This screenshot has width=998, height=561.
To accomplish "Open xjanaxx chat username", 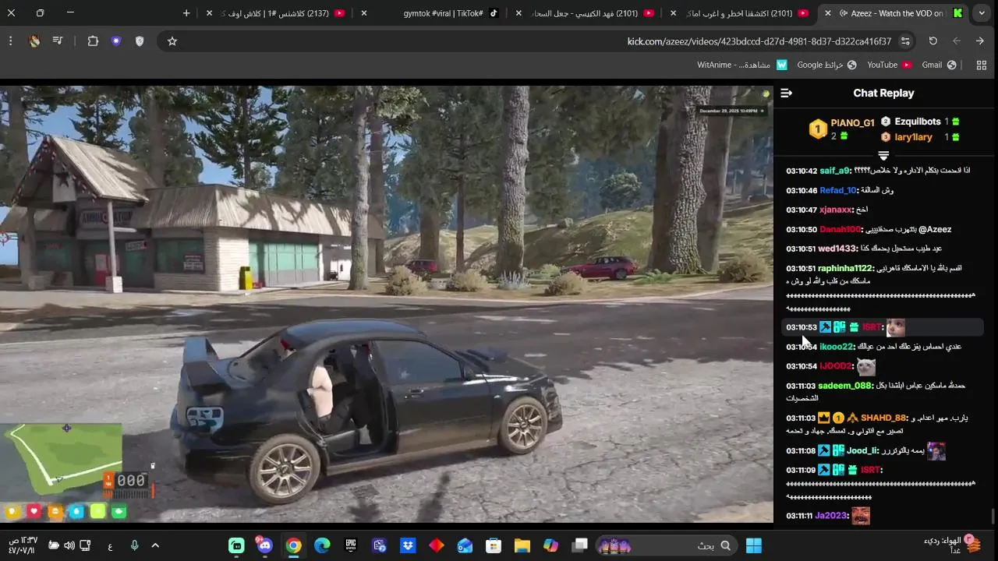I will click(836, 210).
